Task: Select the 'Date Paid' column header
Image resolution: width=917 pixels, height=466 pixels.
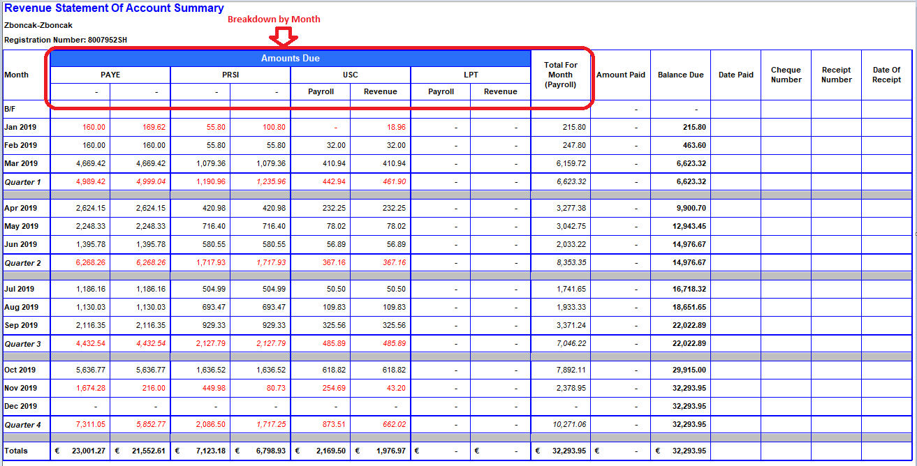Action: [x=736, y=75]
